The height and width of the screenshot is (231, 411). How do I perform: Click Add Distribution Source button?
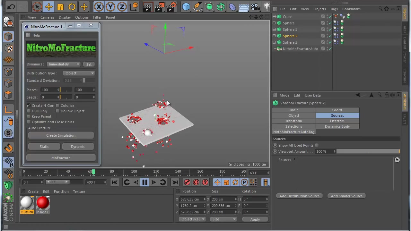299,196
